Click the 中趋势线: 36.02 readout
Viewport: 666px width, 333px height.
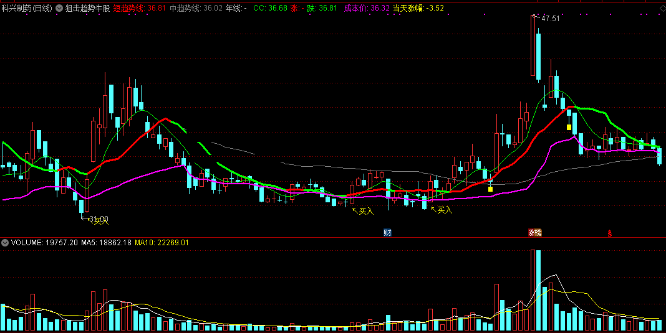click(x=196, y=8)
